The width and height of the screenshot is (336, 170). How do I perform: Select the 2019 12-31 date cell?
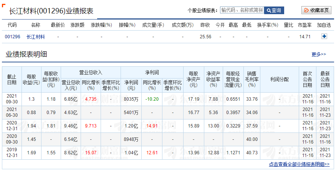12,152
